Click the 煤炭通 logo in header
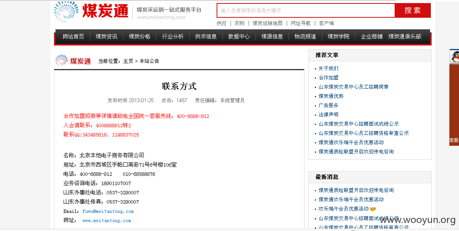 [91, 12]
